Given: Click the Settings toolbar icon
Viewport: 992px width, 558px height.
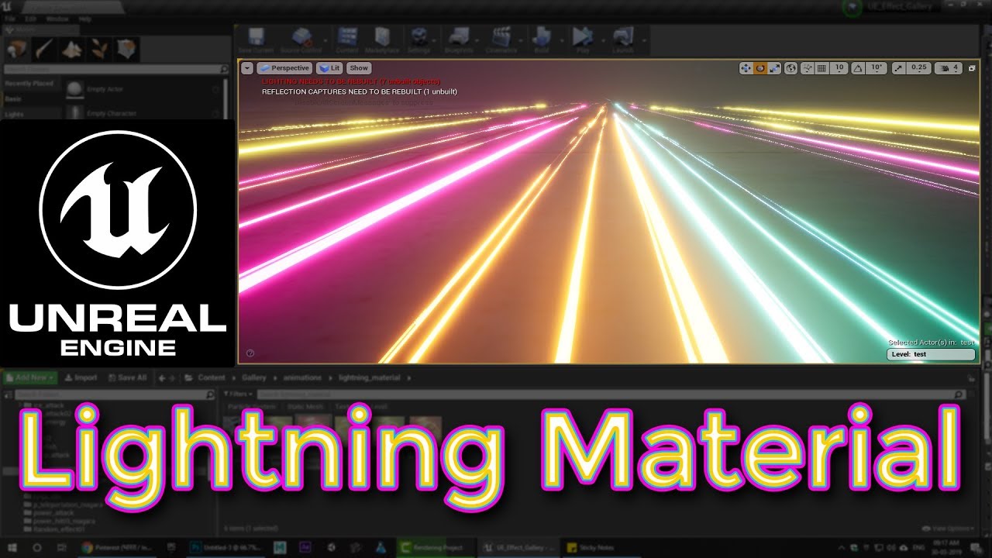Looking at the screenshot, I should tap(419, 40).
